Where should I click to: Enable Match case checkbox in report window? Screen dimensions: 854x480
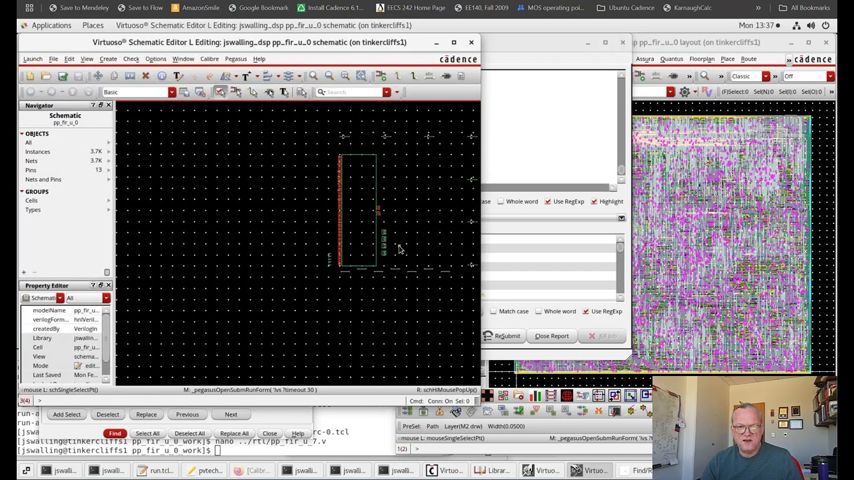(x=493, y=311)
